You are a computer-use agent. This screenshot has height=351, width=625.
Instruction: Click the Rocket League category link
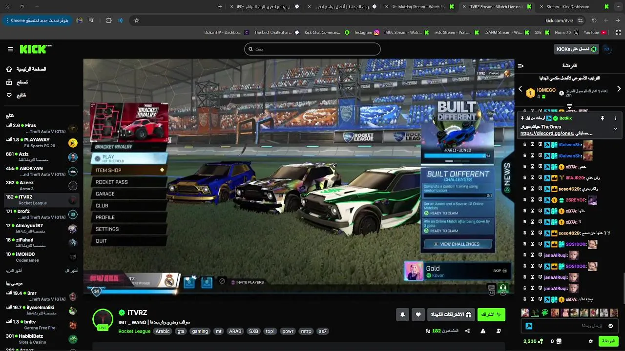click(x=134, y=331)
